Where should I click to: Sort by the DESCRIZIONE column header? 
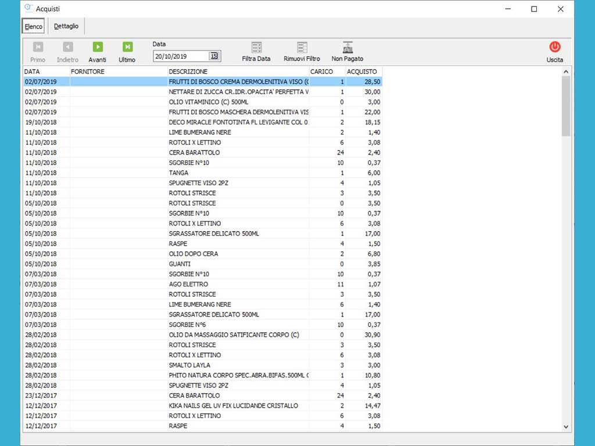coord(238,71)
